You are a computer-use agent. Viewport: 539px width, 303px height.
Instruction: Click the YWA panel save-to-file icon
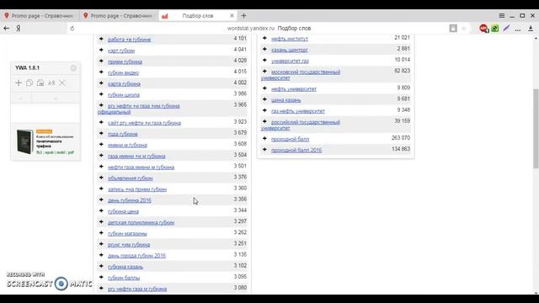(x=40, y=82)
